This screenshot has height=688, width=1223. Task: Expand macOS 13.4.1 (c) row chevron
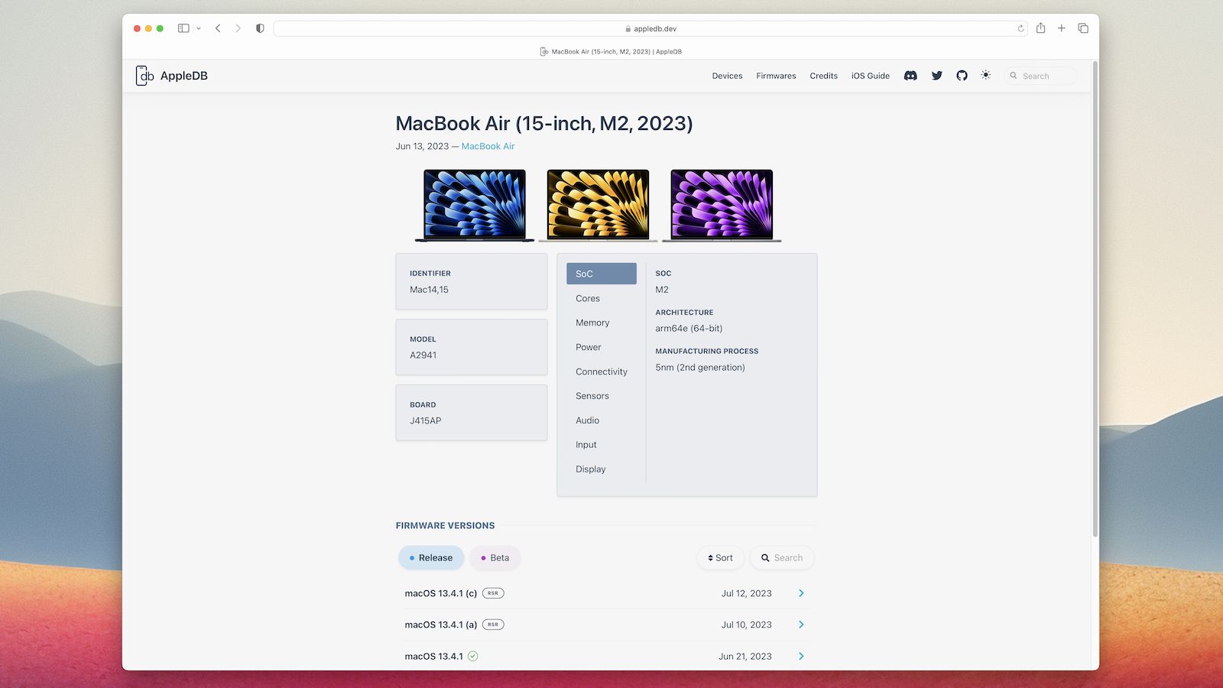tap(801, 593)
